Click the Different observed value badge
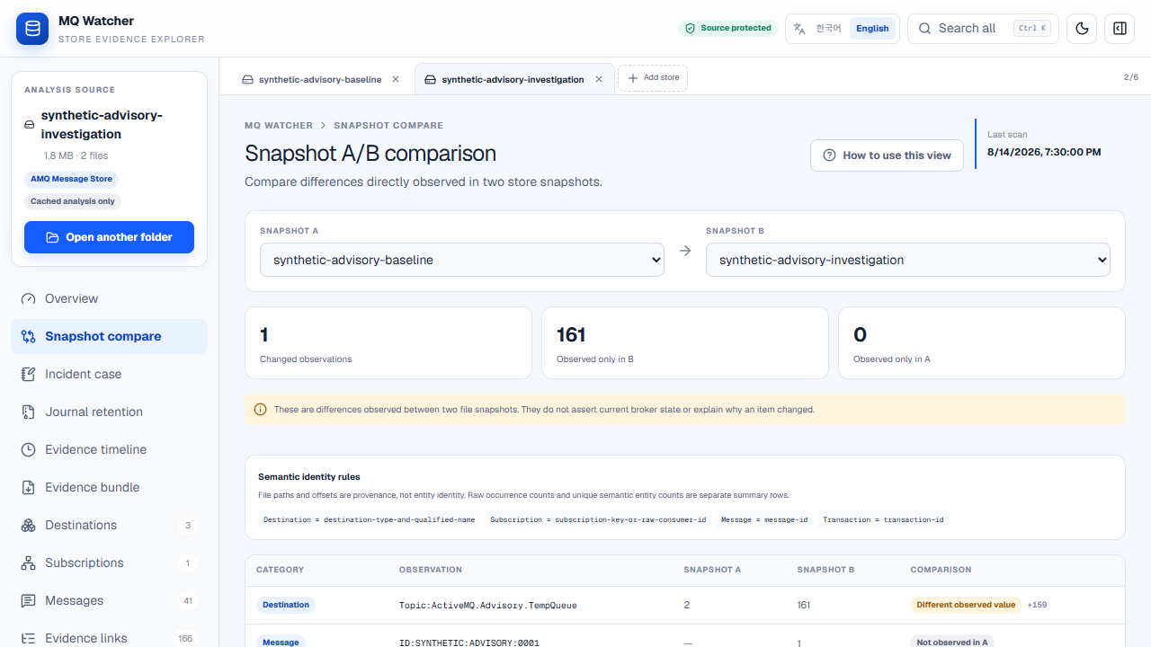 pyautogui.click(x=966, y=605)
